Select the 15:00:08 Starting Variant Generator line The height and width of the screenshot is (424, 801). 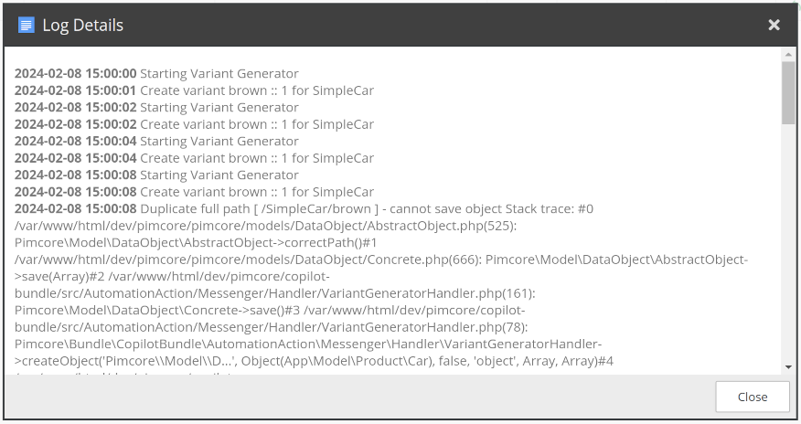tap(156, 175)
